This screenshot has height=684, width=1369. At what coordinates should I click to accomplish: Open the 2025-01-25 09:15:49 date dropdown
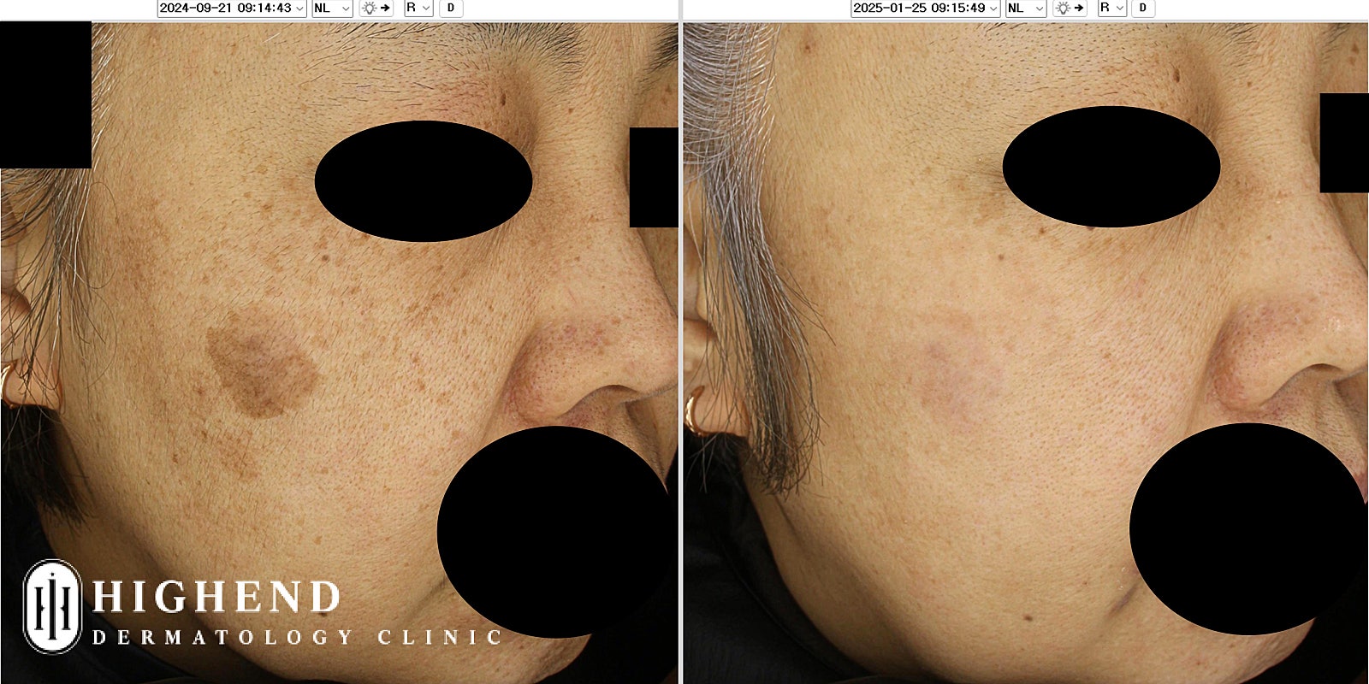[x=925, y=8]
